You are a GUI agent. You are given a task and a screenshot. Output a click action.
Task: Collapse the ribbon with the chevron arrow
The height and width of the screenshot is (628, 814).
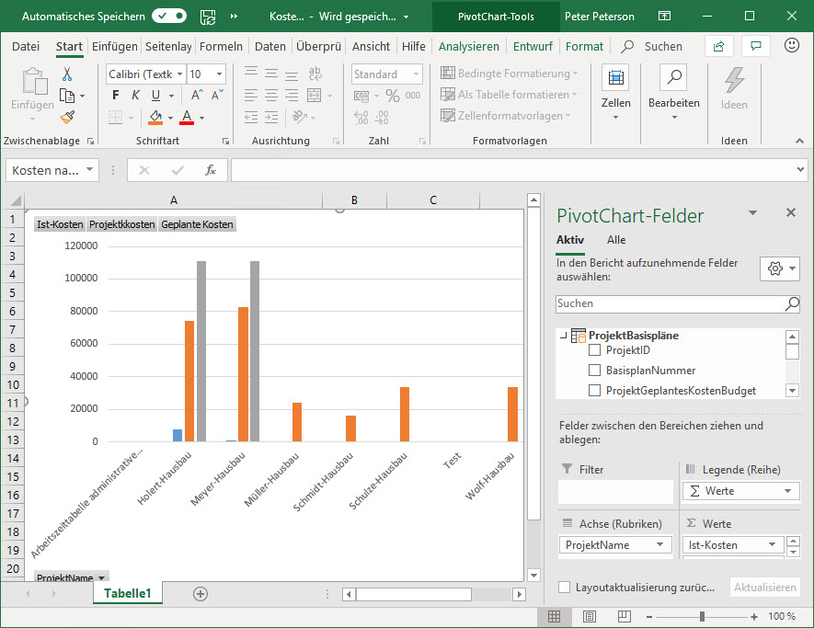(799, 141)
